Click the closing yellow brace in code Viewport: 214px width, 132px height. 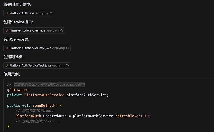(x=8, y=126)
